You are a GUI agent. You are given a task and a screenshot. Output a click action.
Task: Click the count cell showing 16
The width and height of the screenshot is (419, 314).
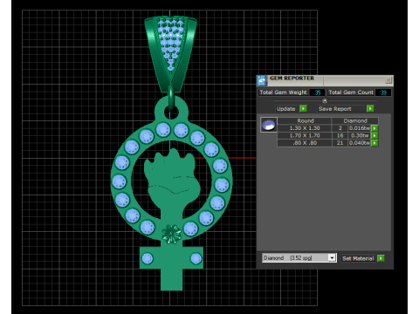tap(340, 136)
